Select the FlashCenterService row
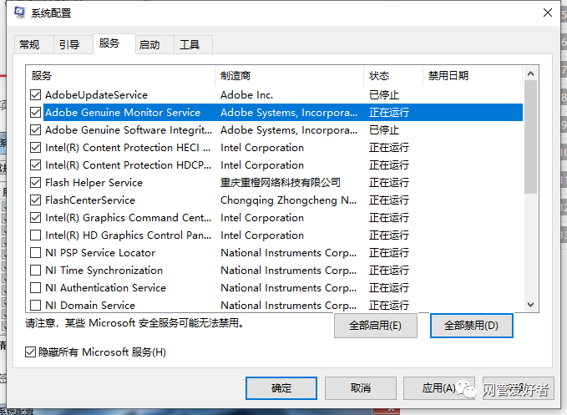The image size is (567, 415). 90,200
